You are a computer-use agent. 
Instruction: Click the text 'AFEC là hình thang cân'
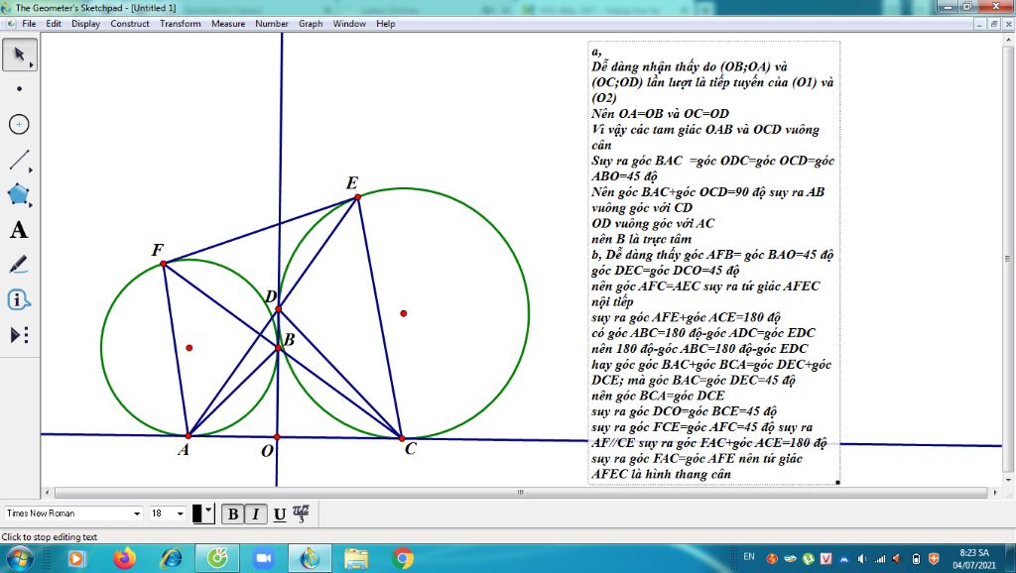point(661,474)
